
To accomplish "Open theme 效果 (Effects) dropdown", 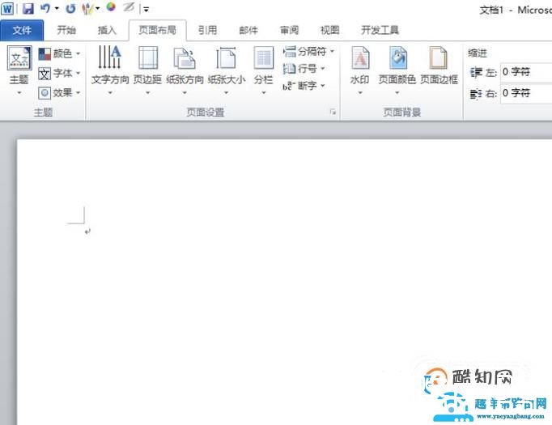I will click(59, 93).
